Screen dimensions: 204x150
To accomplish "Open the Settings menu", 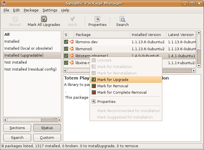I will coord(50,10).
